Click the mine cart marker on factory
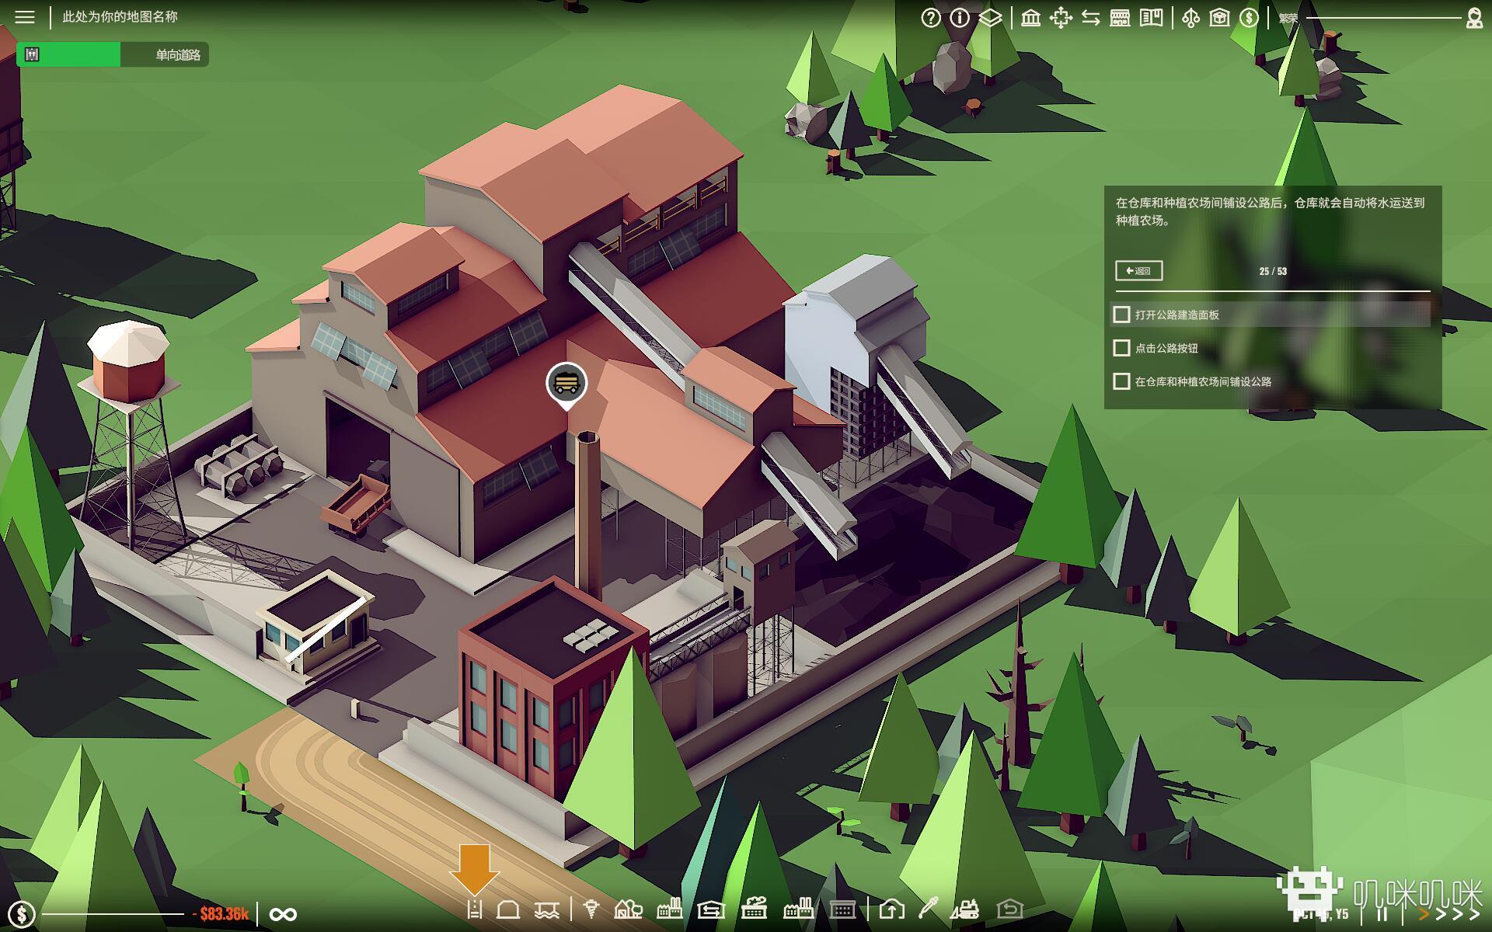Viewport: 1492px width, 932px height. pyautogui.click(x=566, y=382)
